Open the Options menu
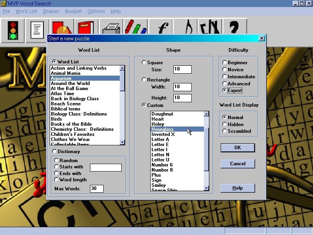Screen dimensions: 313x235 click(x=96, y=11)
